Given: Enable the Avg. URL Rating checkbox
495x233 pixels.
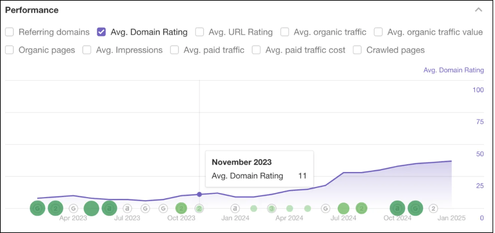Looking at the screenshot, I should click(200, 32).
